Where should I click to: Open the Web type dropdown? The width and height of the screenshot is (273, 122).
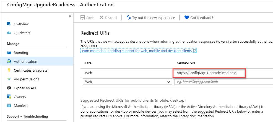click(127, 82)
